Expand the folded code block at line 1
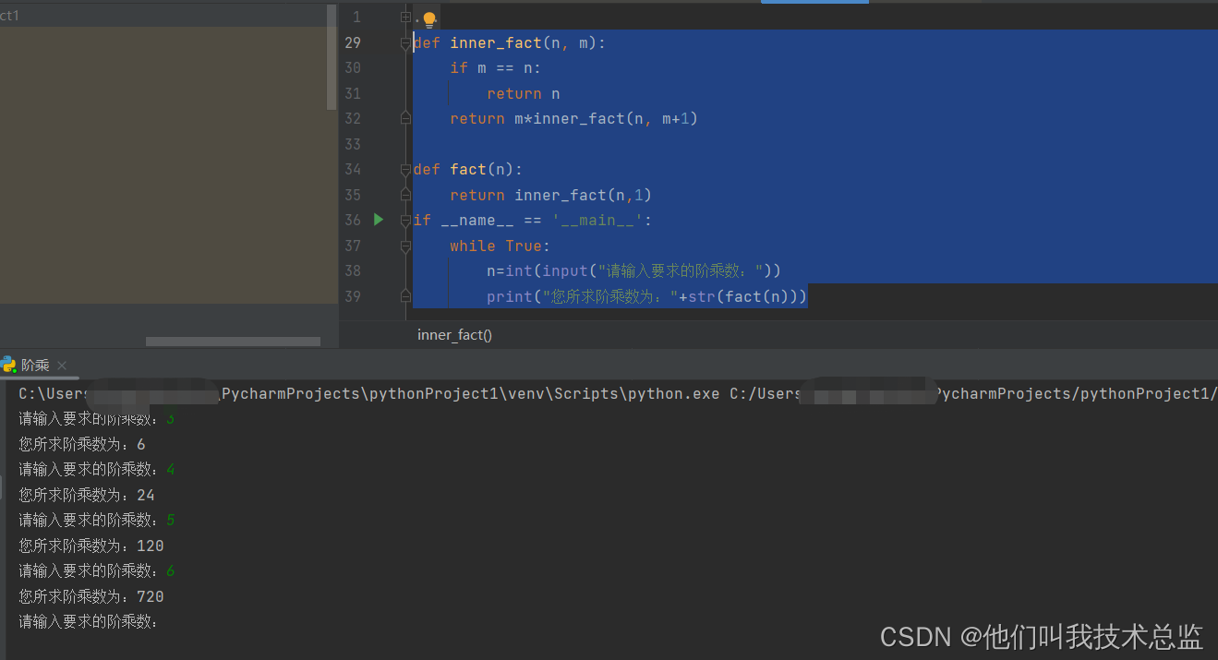This screenshot has width=1218, height=660. click(405, 17)
